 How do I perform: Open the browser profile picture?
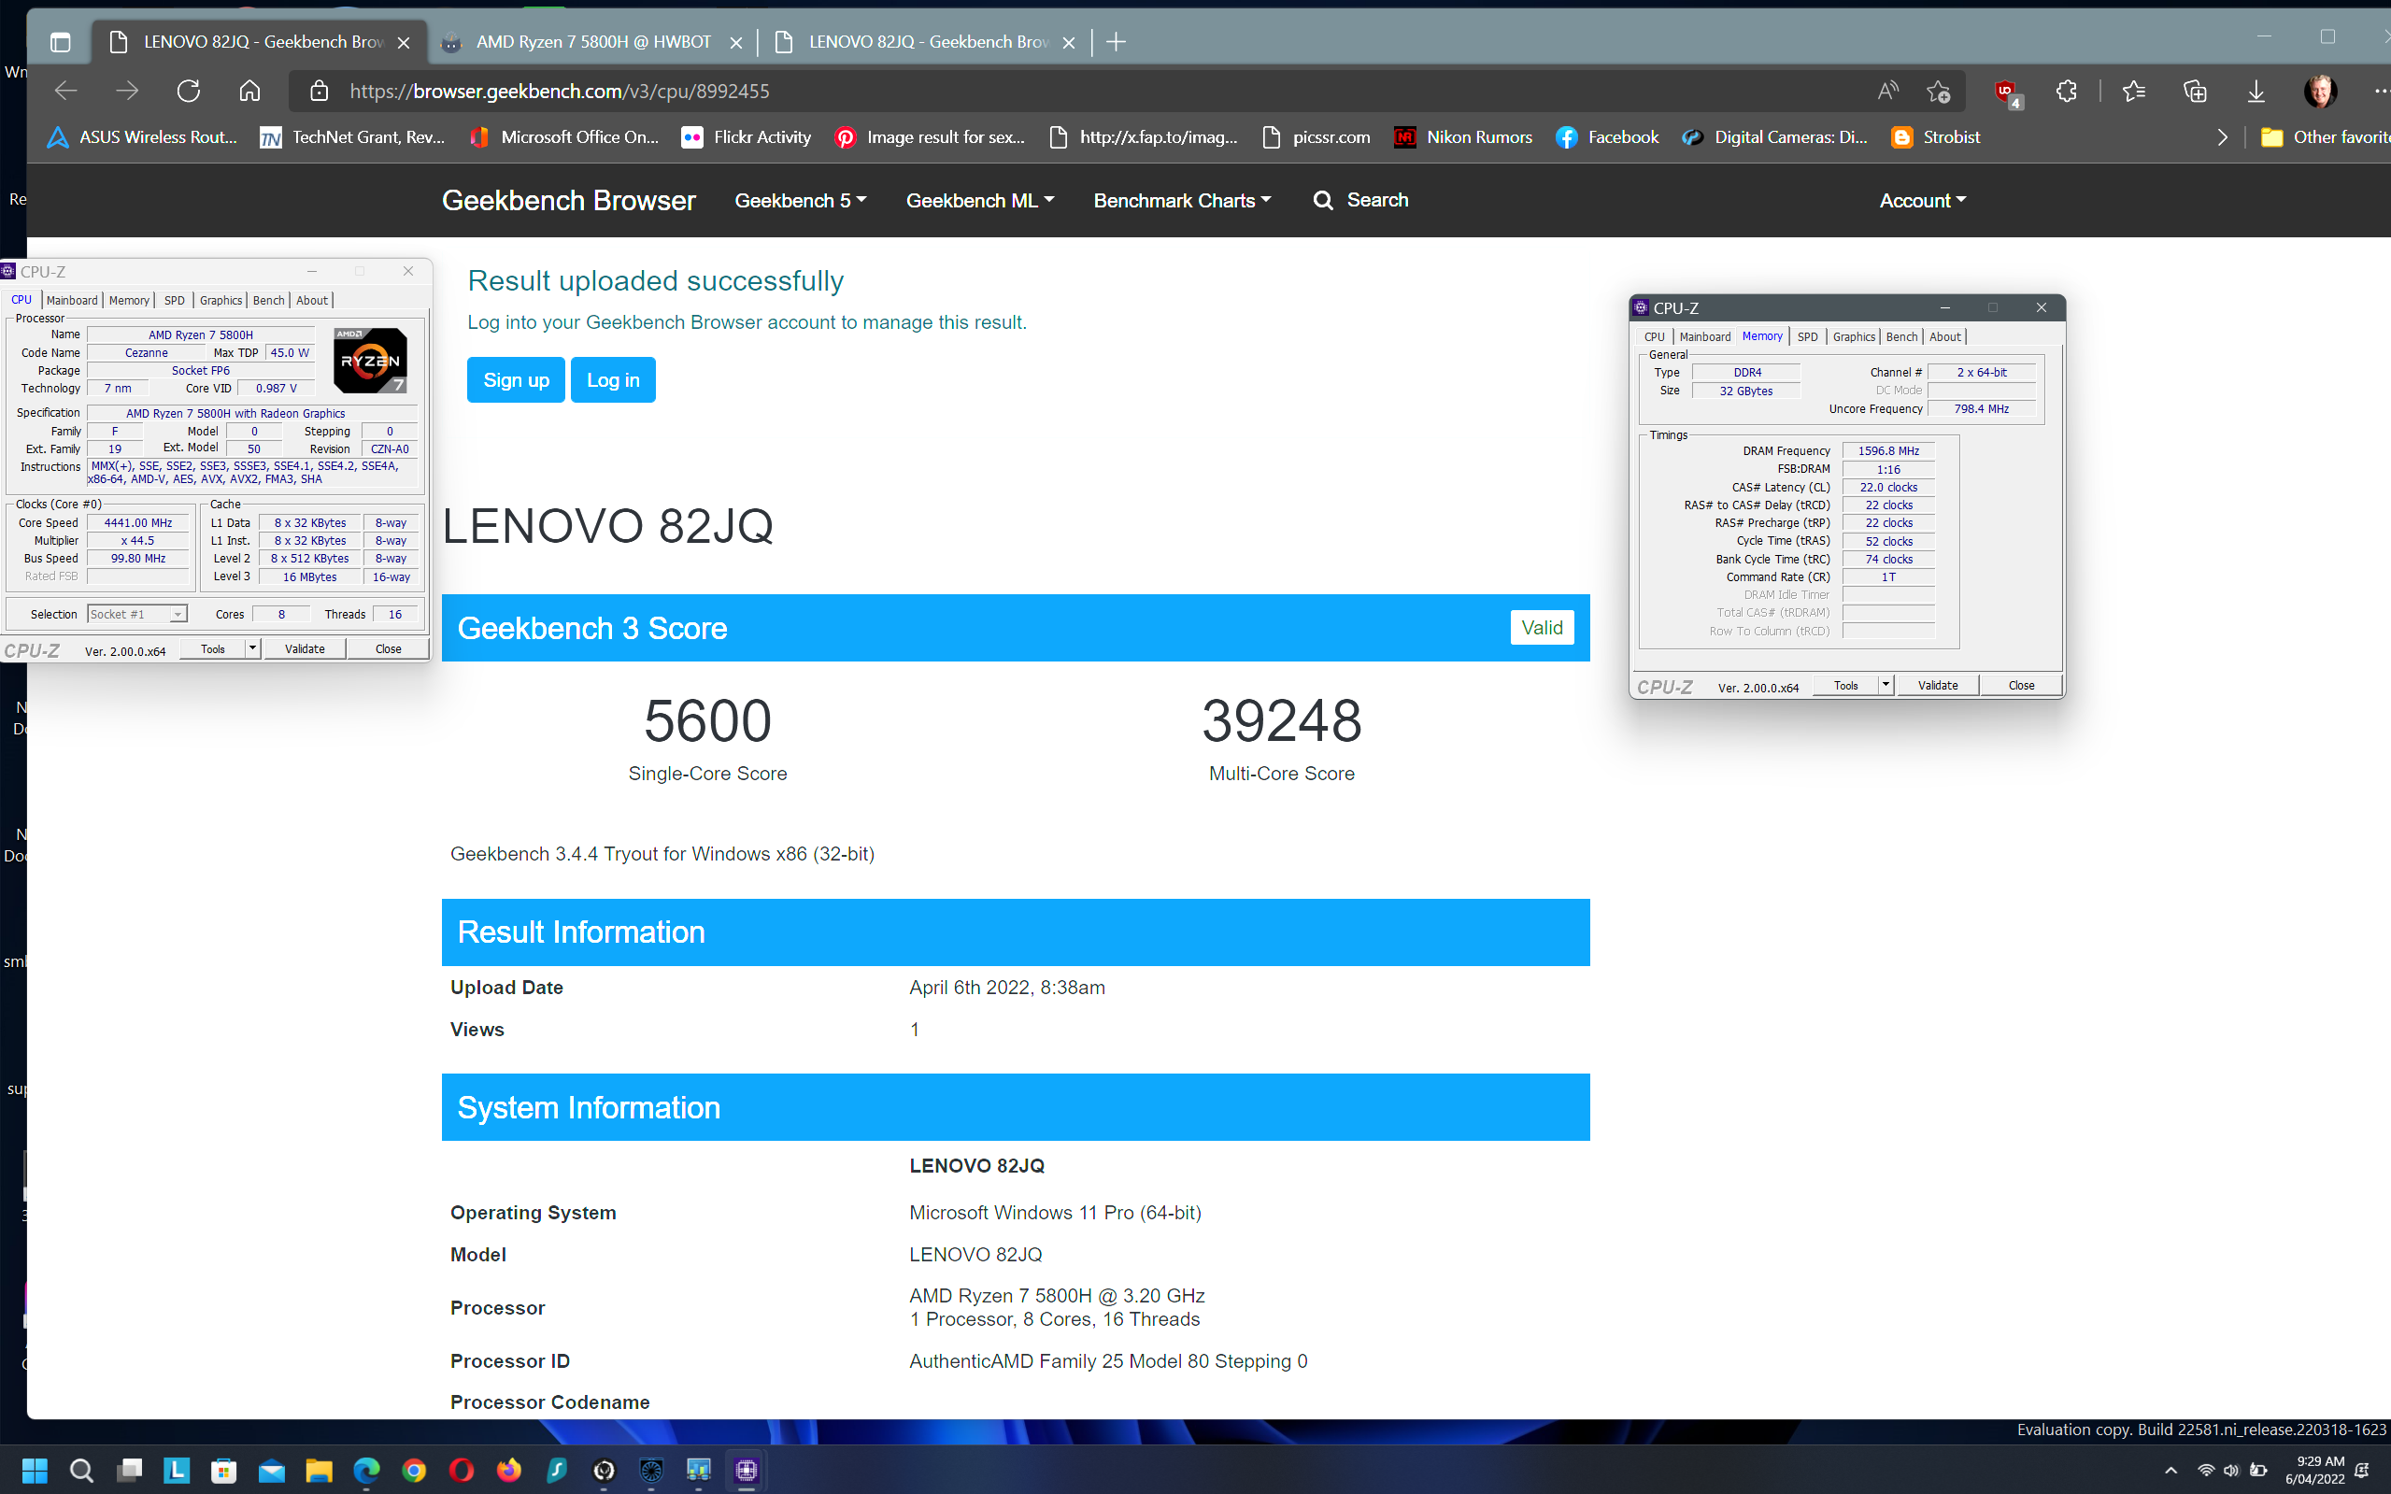click(x=2319, y=91)
